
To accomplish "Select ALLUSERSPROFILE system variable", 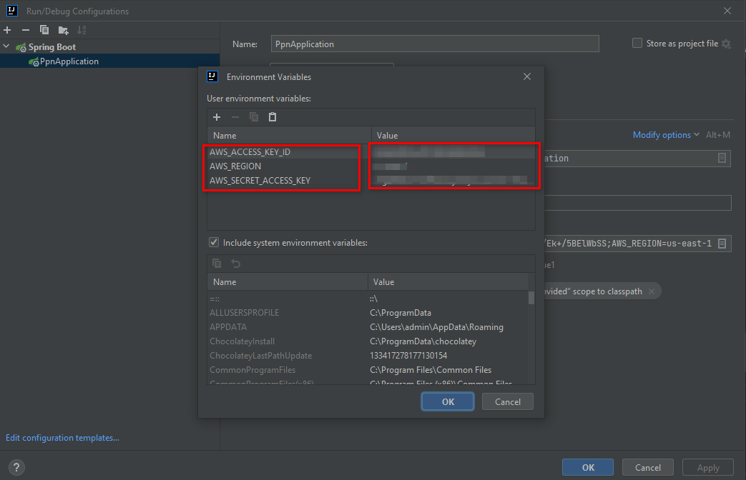I will coord(245,313).
